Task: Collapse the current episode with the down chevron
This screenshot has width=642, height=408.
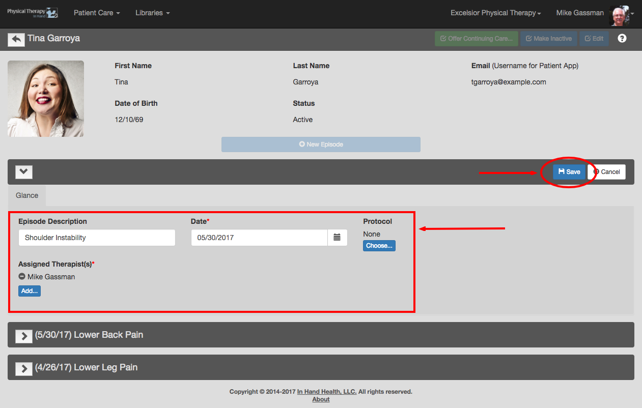Action: point(24,172)
